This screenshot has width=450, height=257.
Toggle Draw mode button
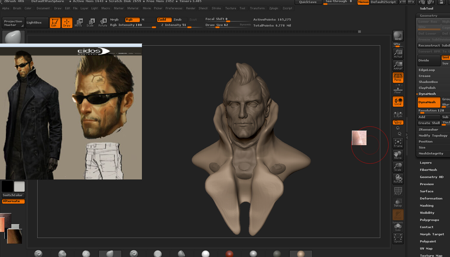(67, 23)
